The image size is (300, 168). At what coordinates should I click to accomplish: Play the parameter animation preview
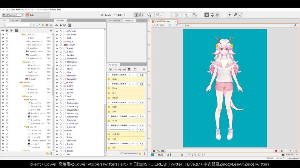(290, 151)
